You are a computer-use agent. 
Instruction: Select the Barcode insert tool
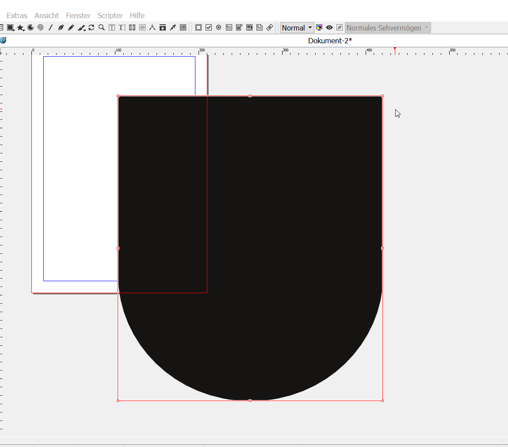tap(183, 27)
